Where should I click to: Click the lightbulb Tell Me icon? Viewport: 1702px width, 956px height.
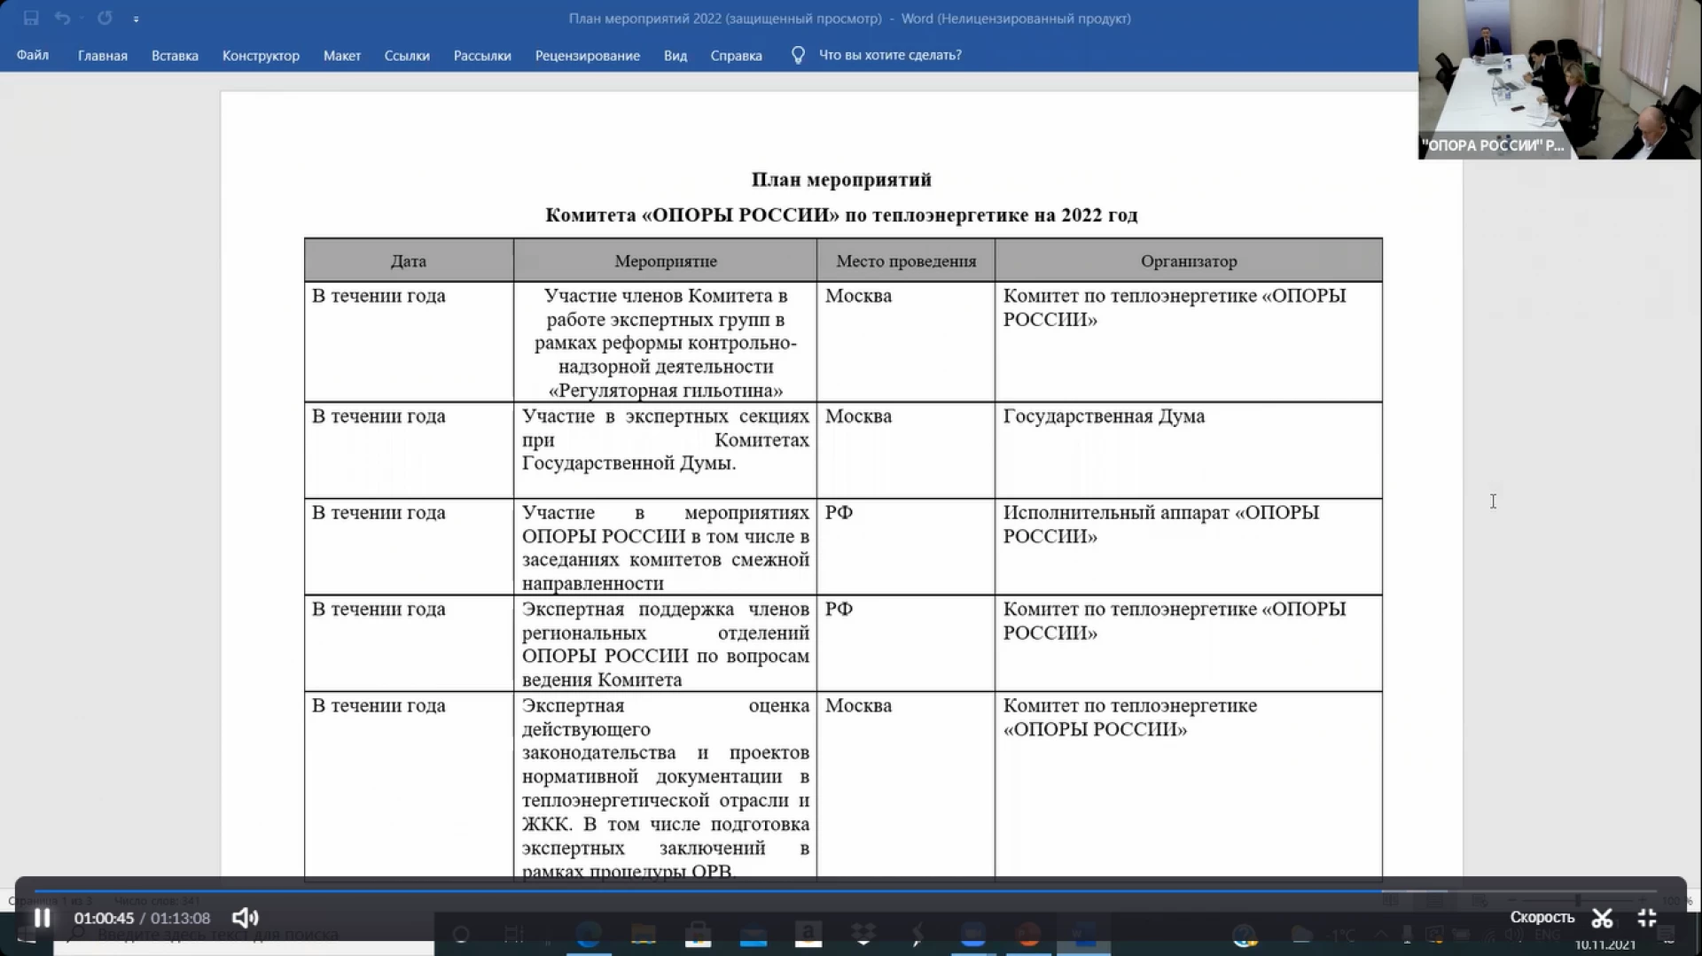pyautogui.click(x=798, y=55)
